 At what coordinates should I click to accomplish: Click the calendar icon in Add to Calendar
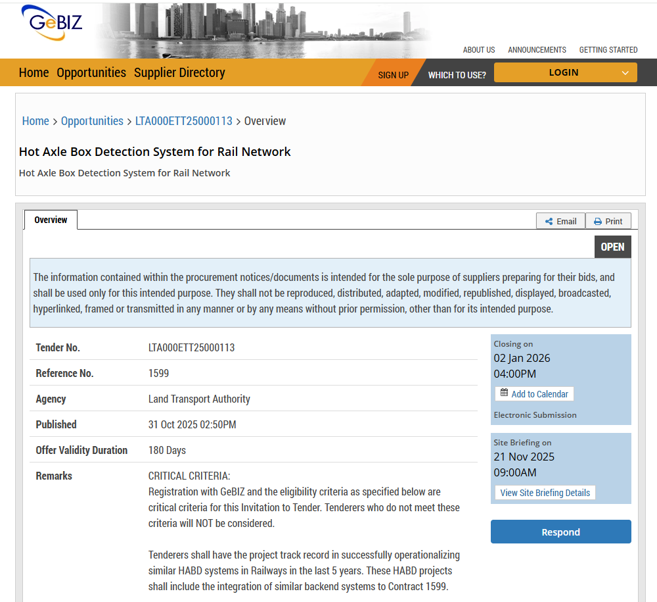pyautogui.click(x=504, y=393)
